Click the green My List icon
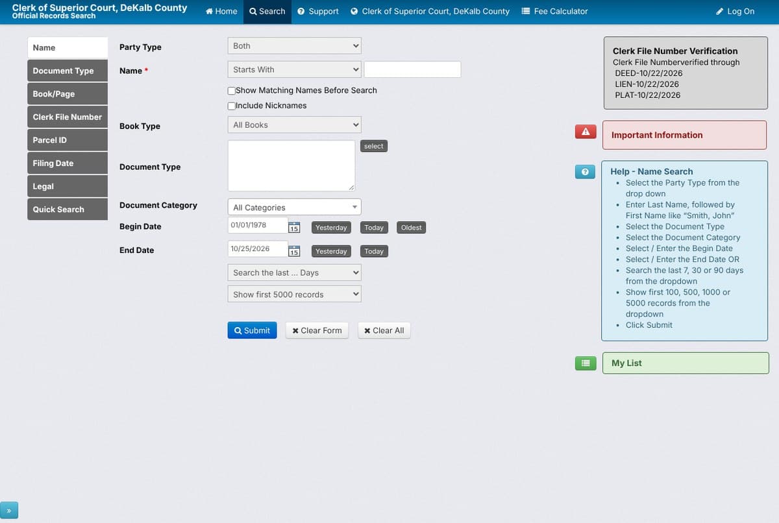This screenshot has width=779, height=523. click(x=586, y=363)
